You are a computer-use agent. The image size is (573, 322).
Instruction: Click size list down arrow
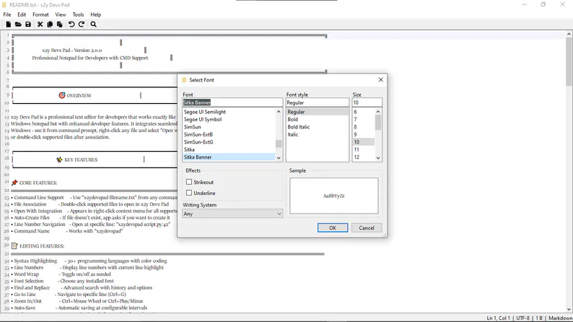[378, 158]
